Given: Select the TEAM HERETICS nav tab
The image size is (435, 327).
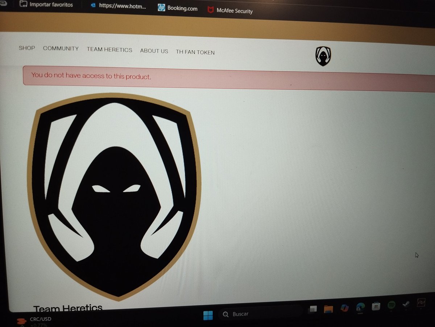Looking at the screenshot, I should click(109, 50).
